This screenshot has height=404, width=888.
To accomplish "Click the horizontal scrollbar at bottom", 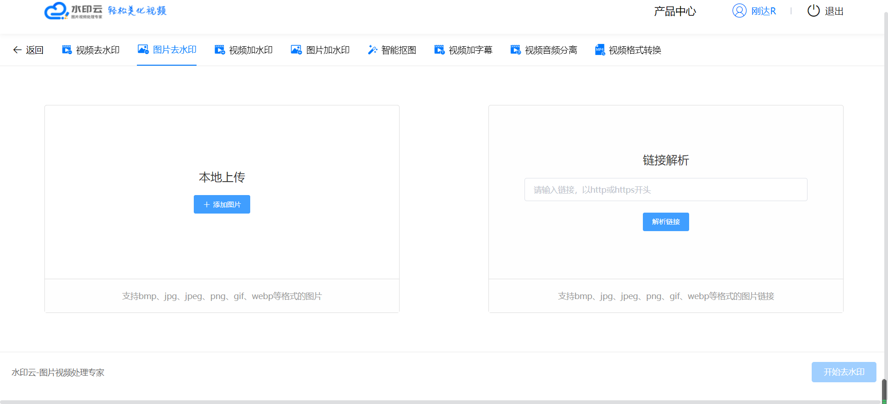I will (440, 402).
